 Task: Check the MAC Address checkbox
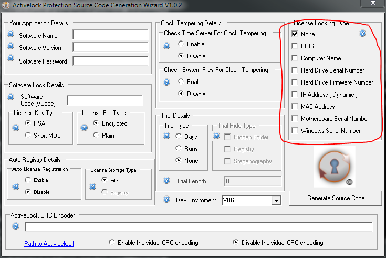295,106
